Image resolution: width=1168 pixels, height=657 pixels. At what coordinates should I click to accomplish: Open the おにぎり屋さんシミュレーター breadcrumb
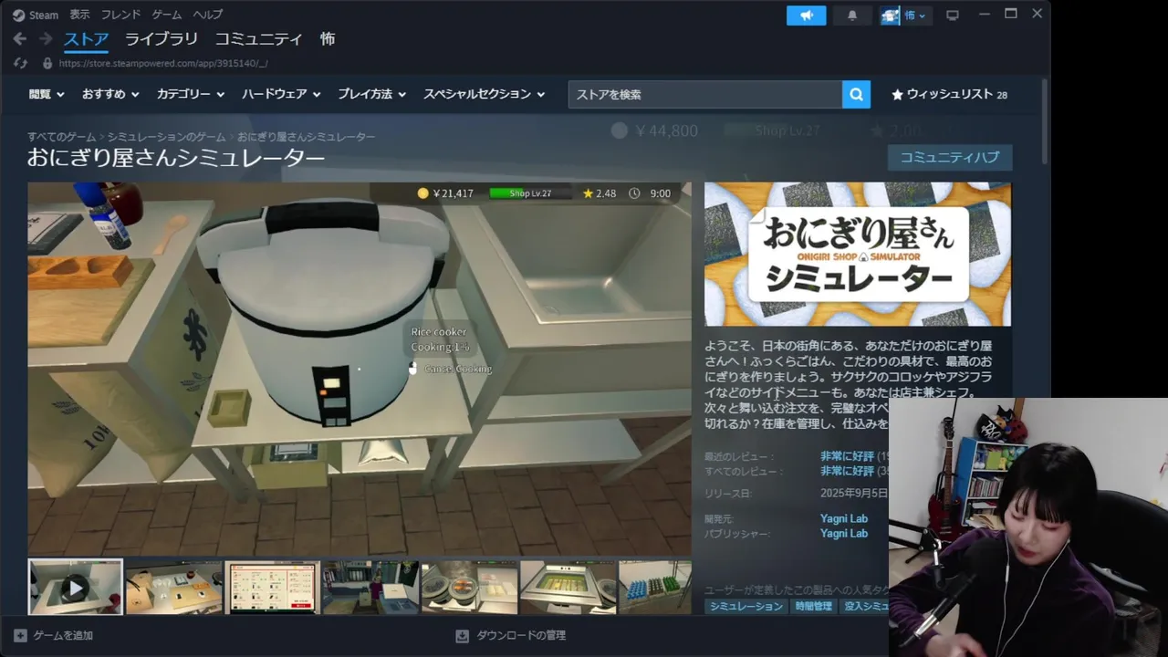306,137
